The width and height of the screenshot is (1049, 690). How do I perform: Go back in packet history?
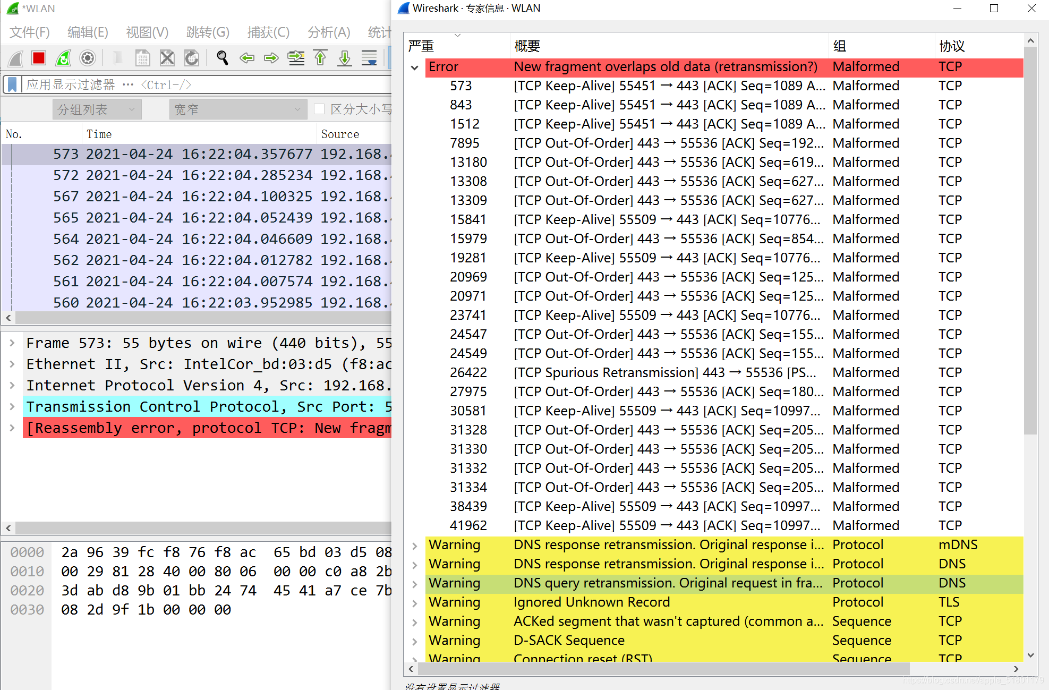pos(247,58)
